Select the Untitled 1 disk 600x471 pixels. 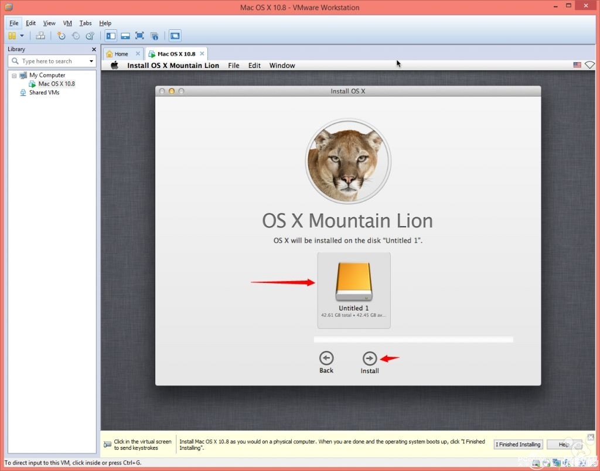click(x=353, y=290)
